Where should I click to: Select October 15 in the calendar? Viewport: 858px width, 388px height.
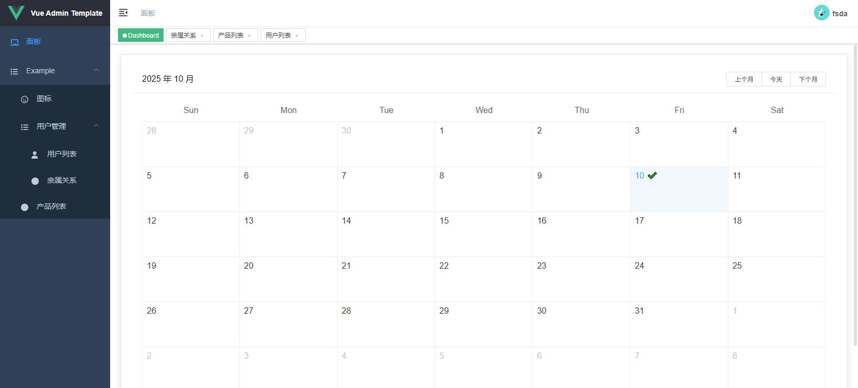(483, 234)
